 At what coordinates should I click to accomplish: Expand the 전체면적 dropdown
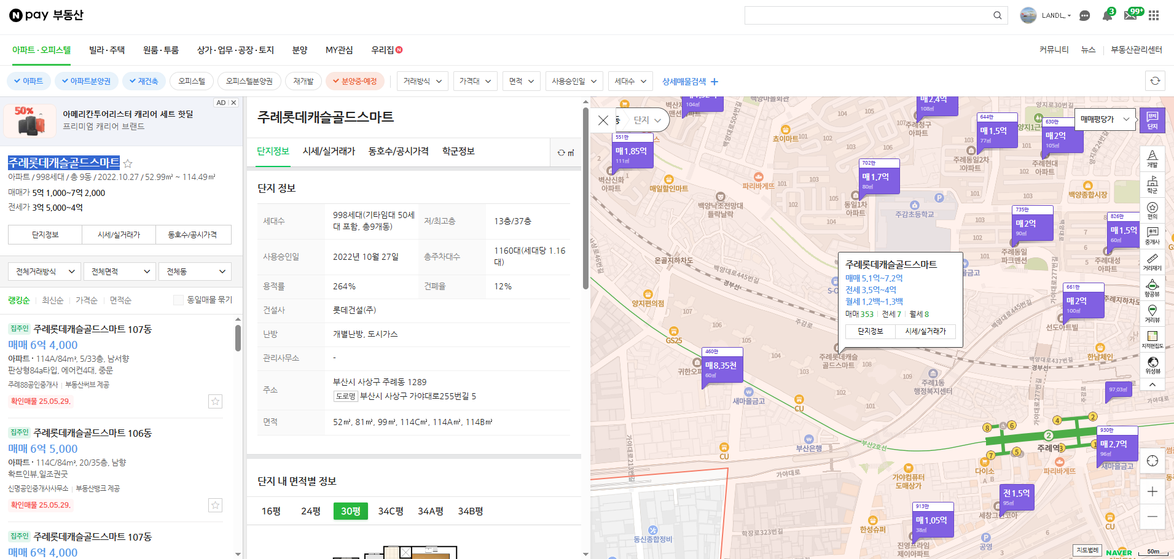click(120, 272)
